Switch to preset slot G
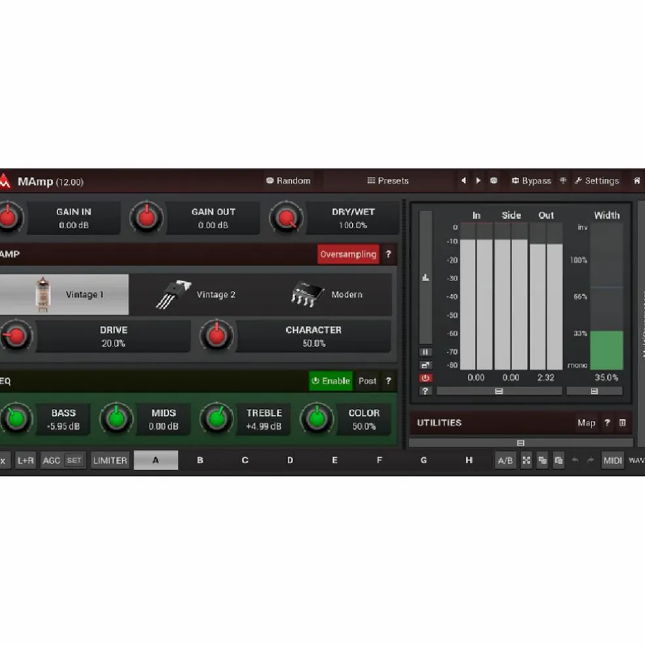The image size is (645, 645). tap(423, 460)
